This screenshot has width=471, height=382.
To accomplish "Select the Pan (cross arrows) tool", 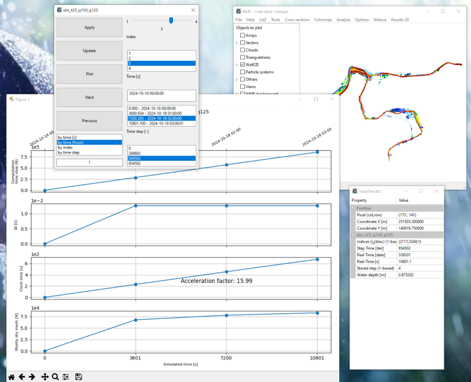I will (45, 377).
